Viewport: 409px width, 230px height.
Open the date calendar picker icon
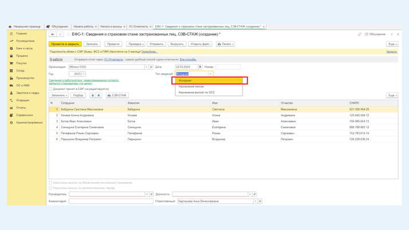point(200,67)
